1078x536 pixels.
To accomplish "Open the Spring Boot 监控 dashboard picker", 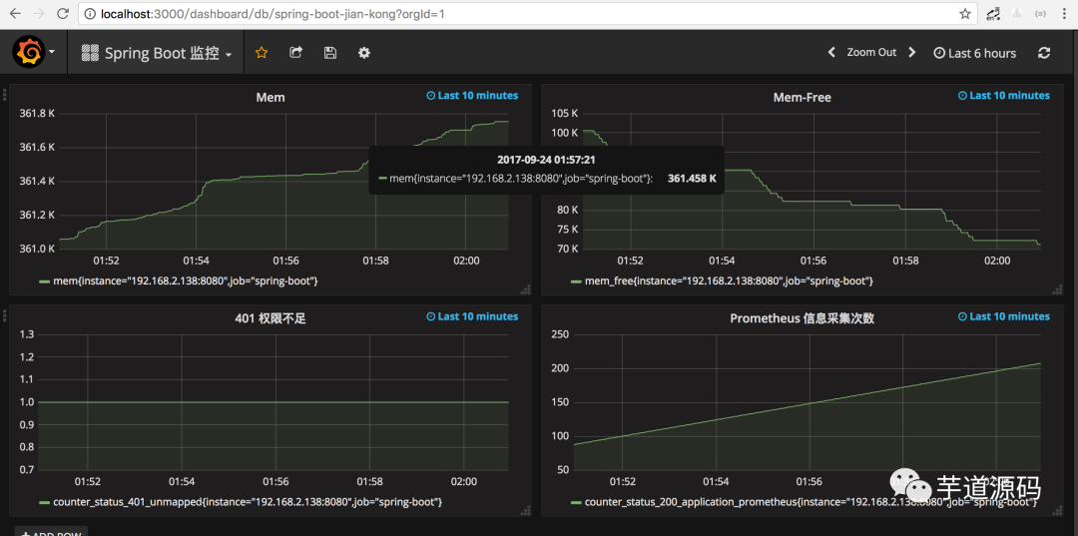I will pos(156,53).
